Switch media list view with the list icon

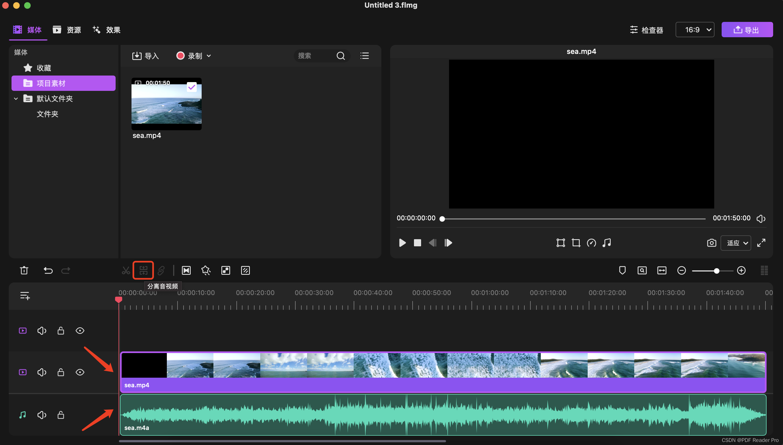coord(365,56)
